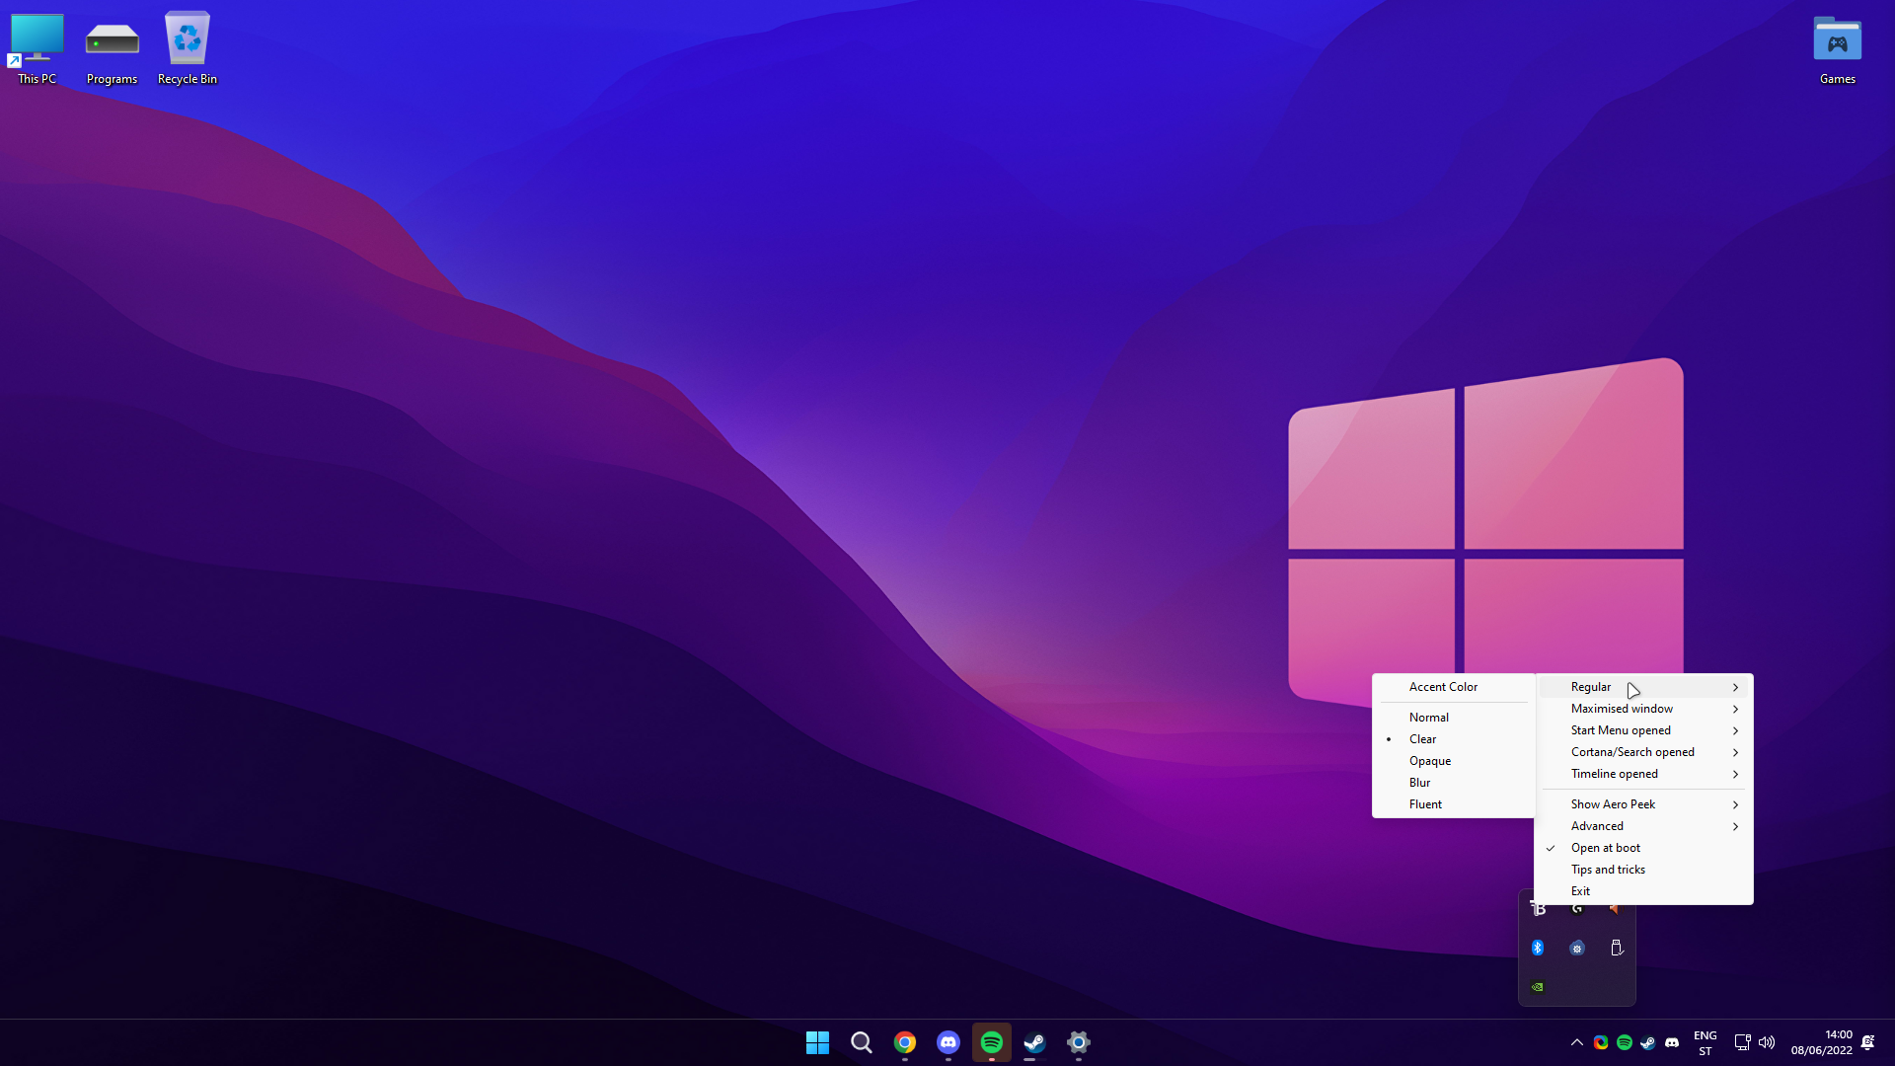1895x1066 pixels.
Task: Open Steam from the taskbar
Action: click(x=1035, y=1042)
